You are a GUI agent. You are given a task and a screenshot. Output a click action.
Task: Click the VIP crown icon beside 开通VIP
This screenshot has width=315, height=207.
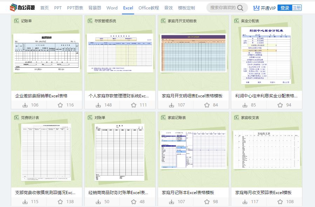(x=256, y=7)
